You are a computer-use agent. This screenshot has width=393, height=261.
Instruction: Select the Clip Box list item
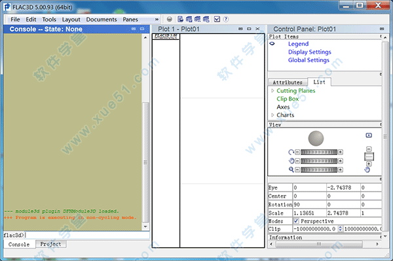click(x=288, y=99)
